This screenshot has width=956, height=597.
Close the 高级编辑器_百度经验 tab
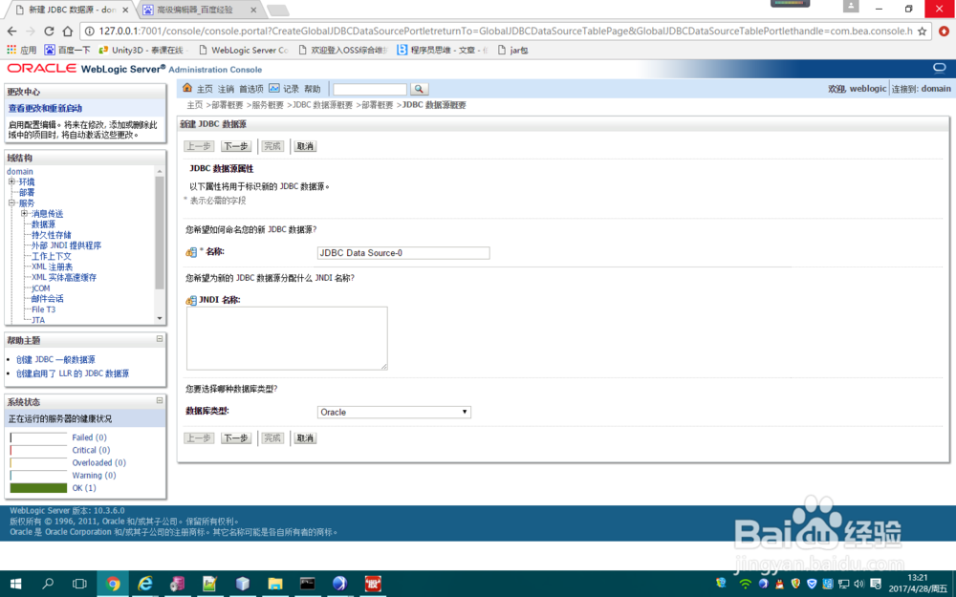pyautogui.click(x=253, y=10)
